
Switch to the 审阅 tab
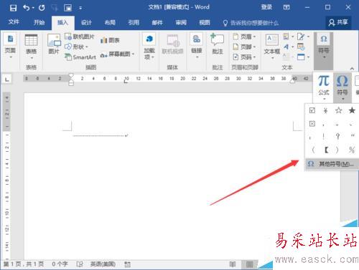pos(181,23)
